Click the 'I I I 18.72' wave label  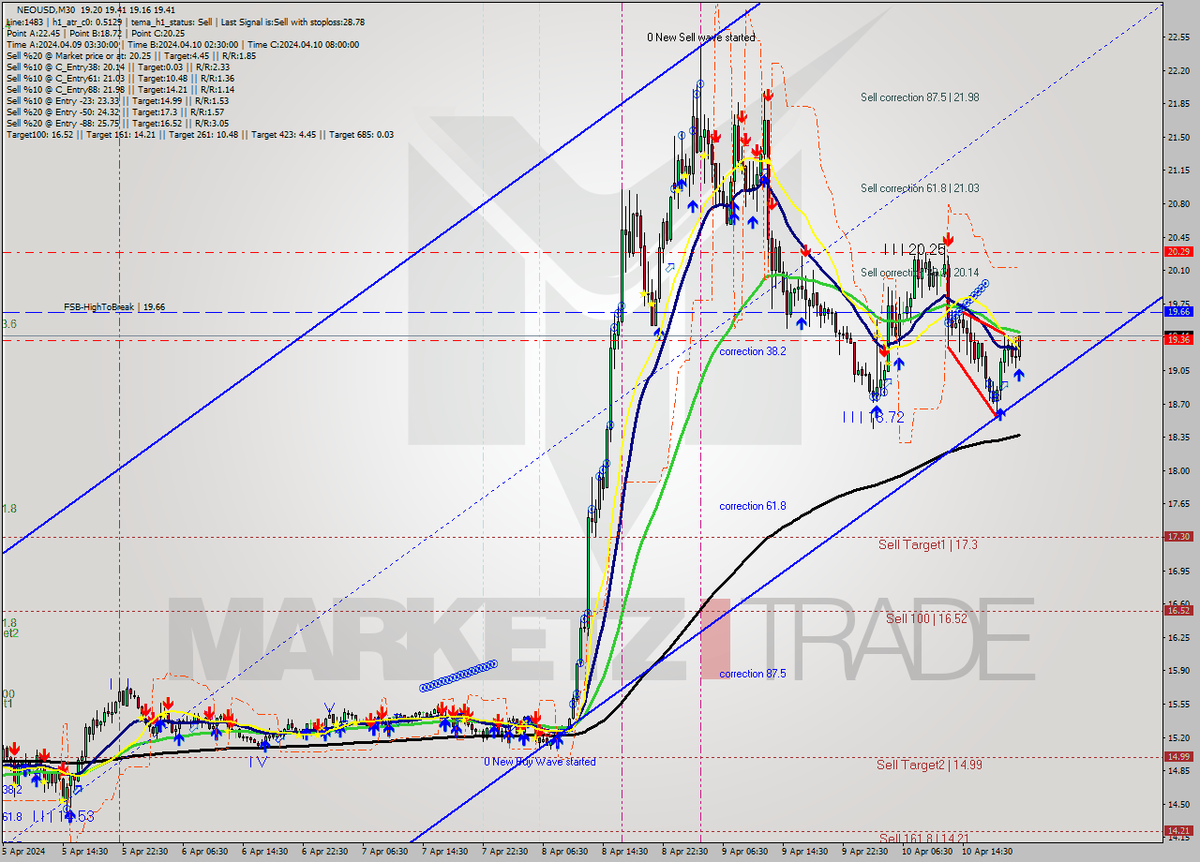[876, 416]
